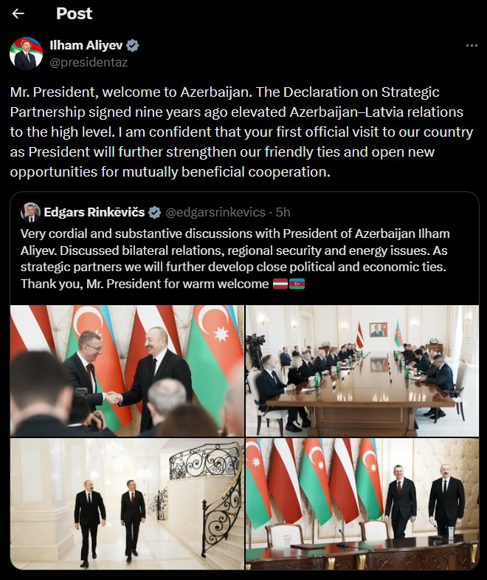487x580 pixels.
Task: Select the main post text welcoming the President
Action: (x=241, y=132)
